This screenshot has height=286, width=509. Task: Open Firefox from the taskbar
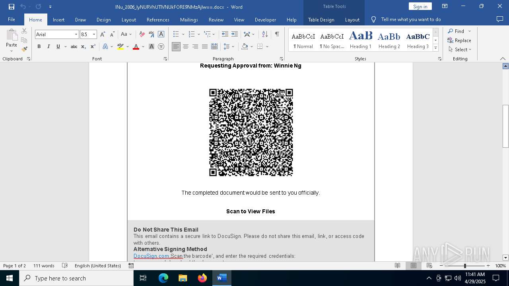(x=202, y=278)
